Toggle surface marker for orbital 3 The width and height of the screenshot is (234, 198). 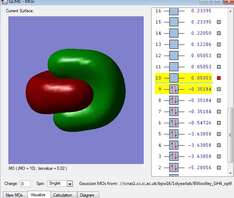219,156
